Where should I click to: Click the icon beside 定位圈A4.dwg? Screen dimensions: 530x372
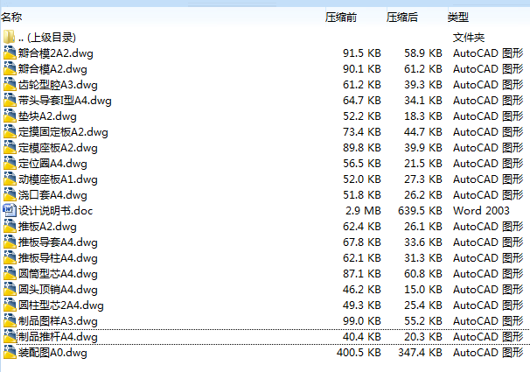pyautogui.click(x=10, y=164)
